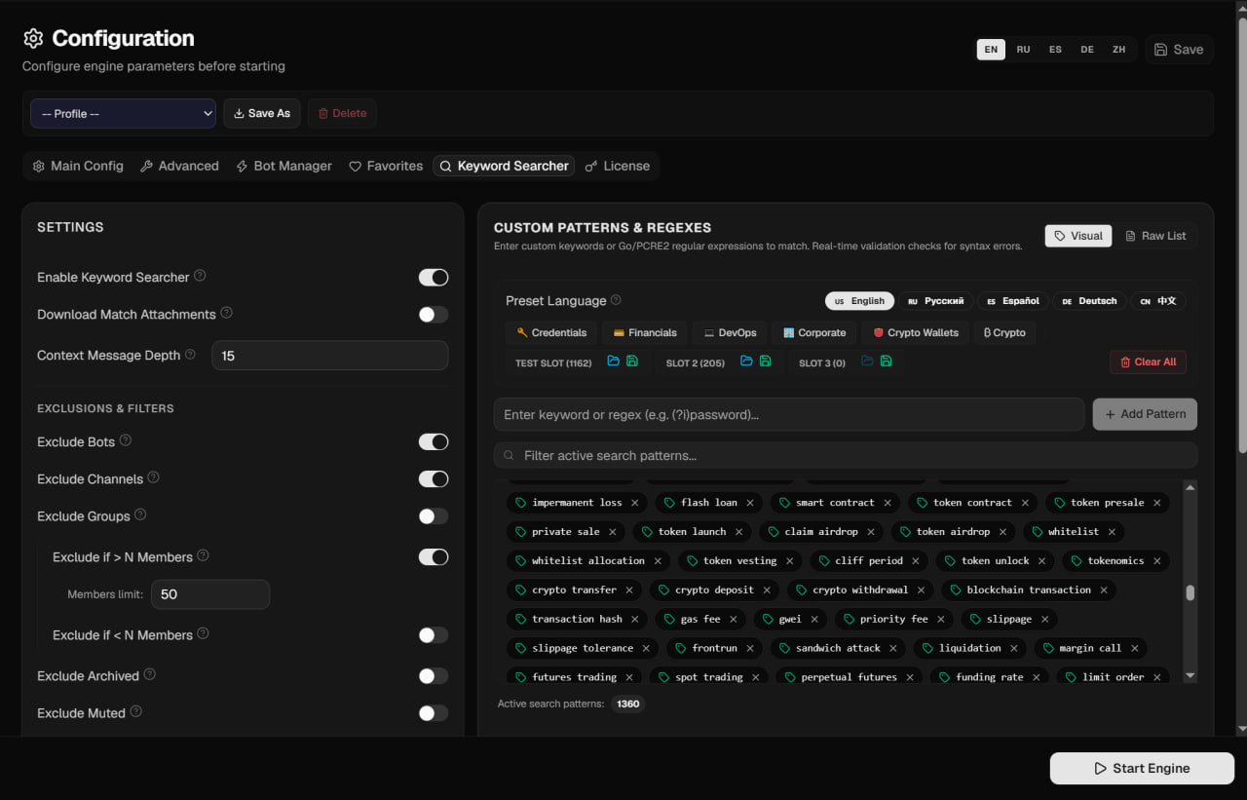Remove the 'margin call' pattern tag
This screenshot has width=1247, height=800.
tap(1134, 648)
